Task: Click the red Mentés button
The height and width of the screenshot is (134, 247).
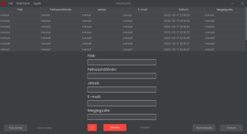Action: tap(115, 128)
